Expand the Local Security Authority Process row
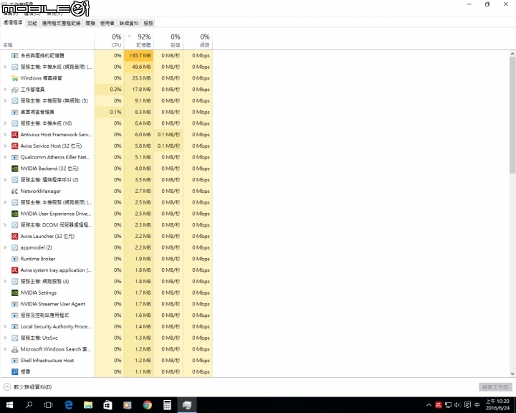 [5, 326]
